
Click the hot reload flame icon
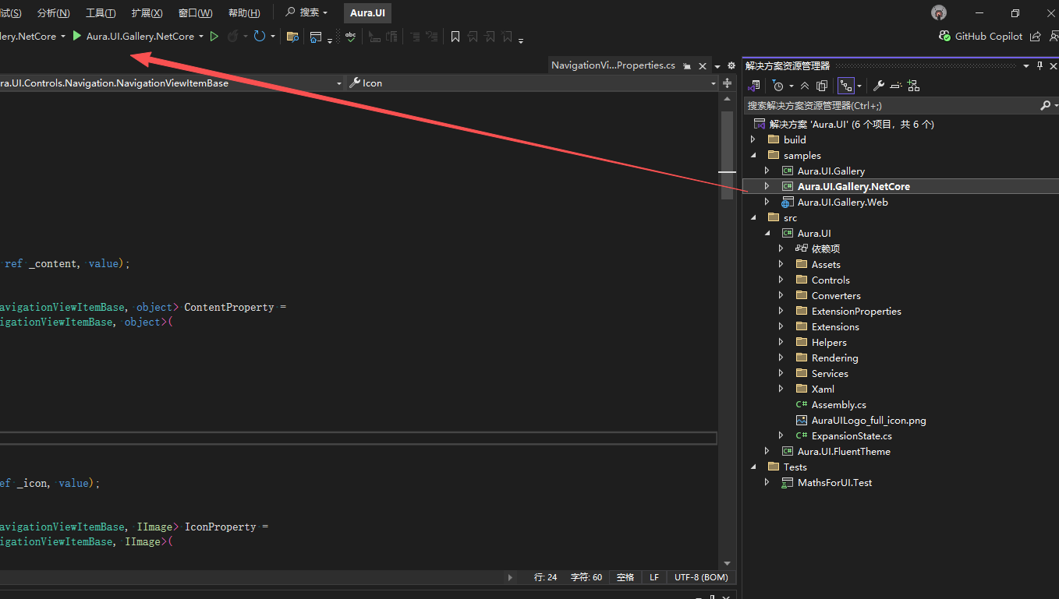pos(232,37)
